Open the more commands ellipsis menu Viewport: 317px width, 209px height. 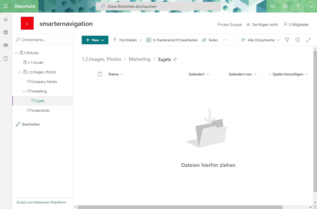(x=225, y=40)
